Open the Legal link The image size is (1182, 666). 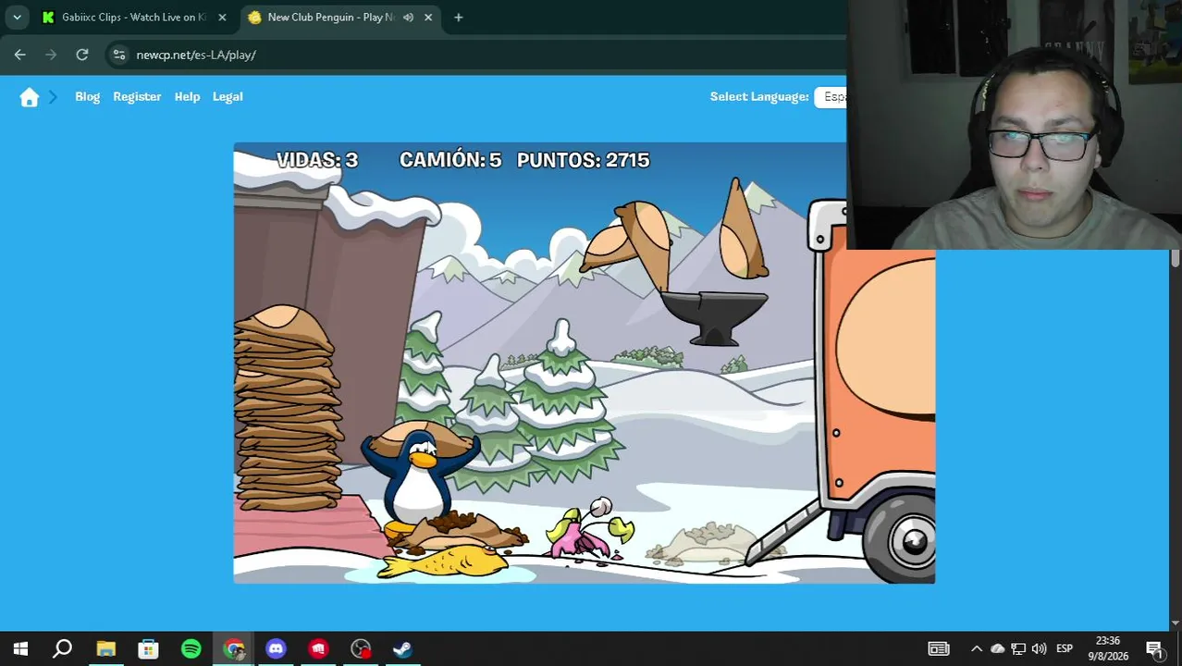(x=228, y=96)
